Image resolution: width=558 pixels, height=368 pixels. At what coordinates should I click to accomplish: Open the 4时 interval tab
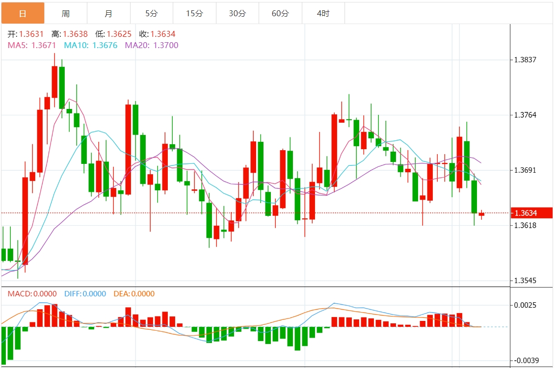(323, 14)
